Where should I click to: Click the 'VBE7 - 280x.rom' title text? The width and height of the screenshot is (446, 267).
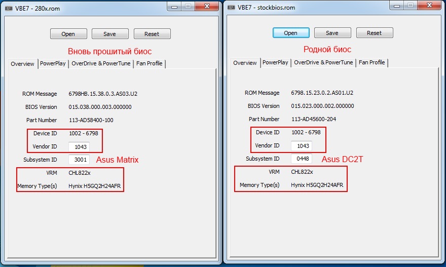(38, 9)
